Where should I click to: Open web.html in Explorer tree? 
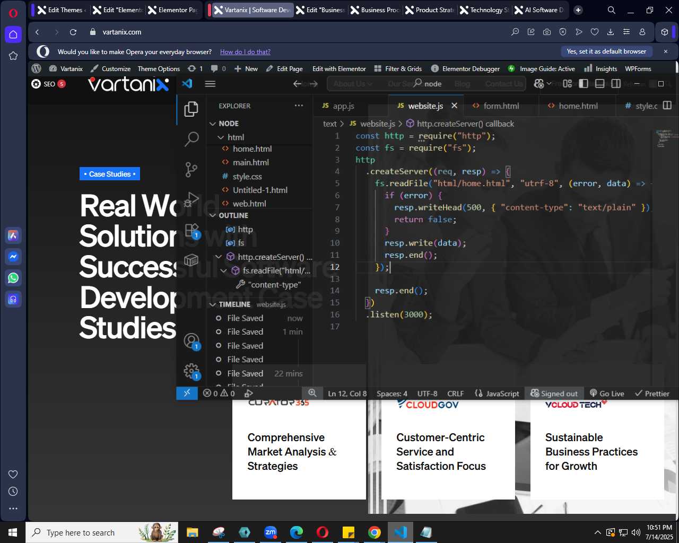249,204
